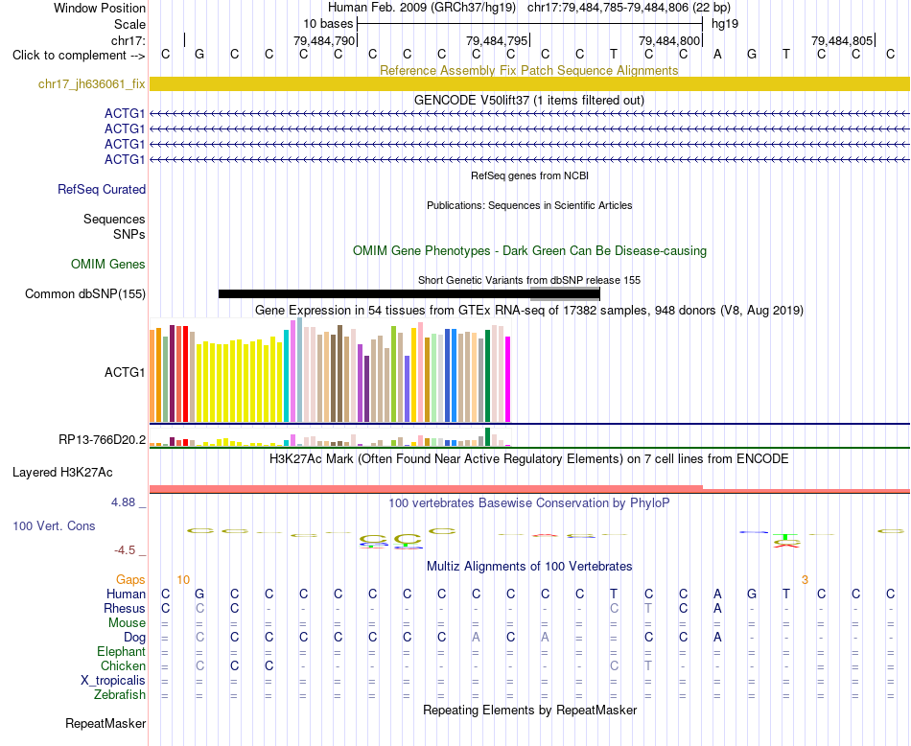Click the 79,484,790 position tick label
Screen dimensions: 911x746
tap(323, 40)
